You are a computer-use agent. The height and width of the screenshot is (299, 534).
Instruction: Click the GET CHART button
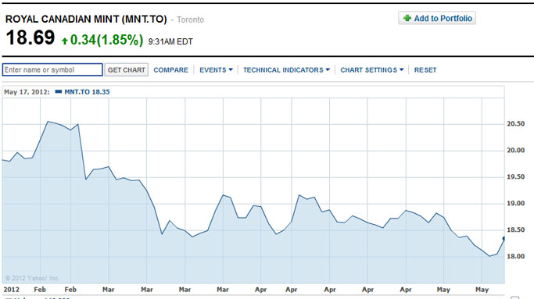(127, 69)
